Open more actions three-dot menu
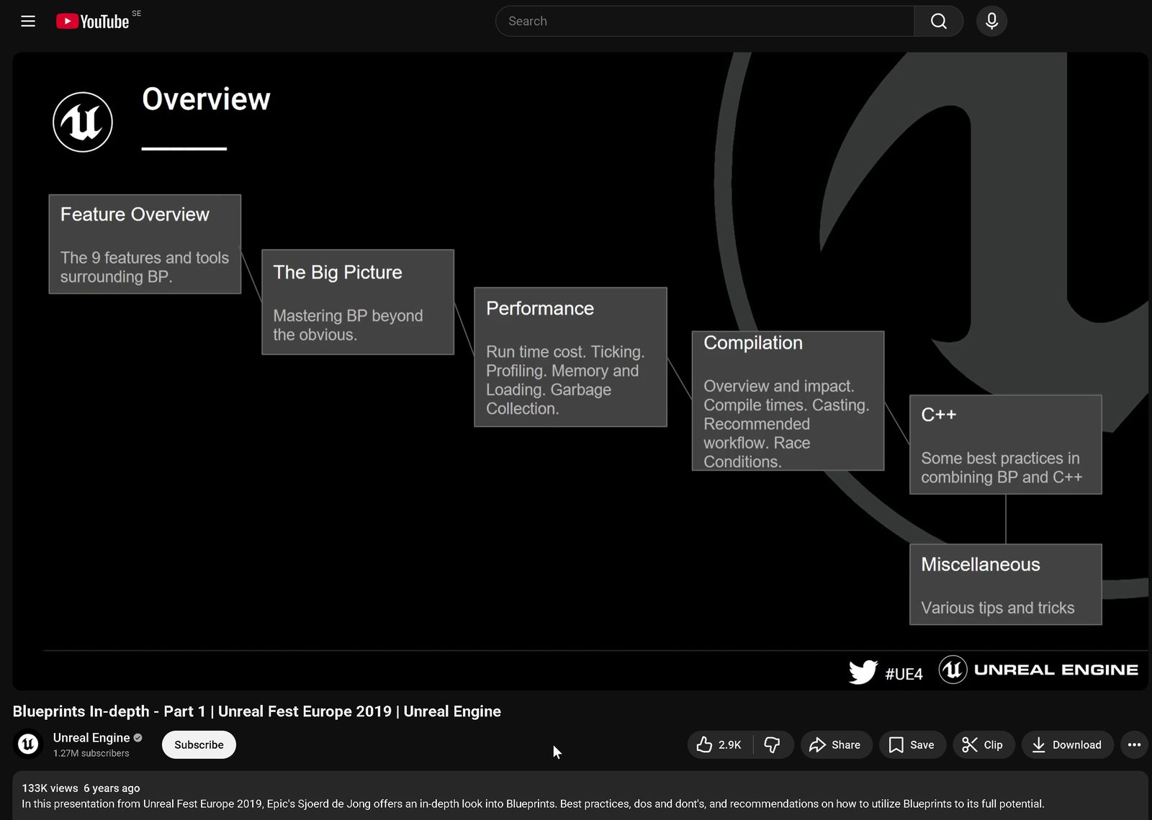 click(1134, 744)
